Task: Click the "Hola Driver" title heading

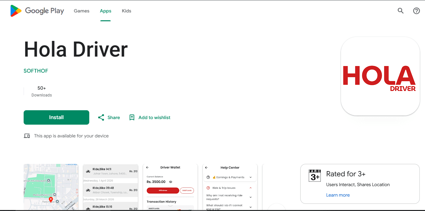Action: [x=76, y=50]
